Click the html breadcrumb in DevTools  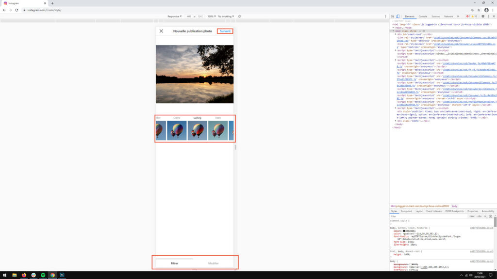tap(420, 206)
